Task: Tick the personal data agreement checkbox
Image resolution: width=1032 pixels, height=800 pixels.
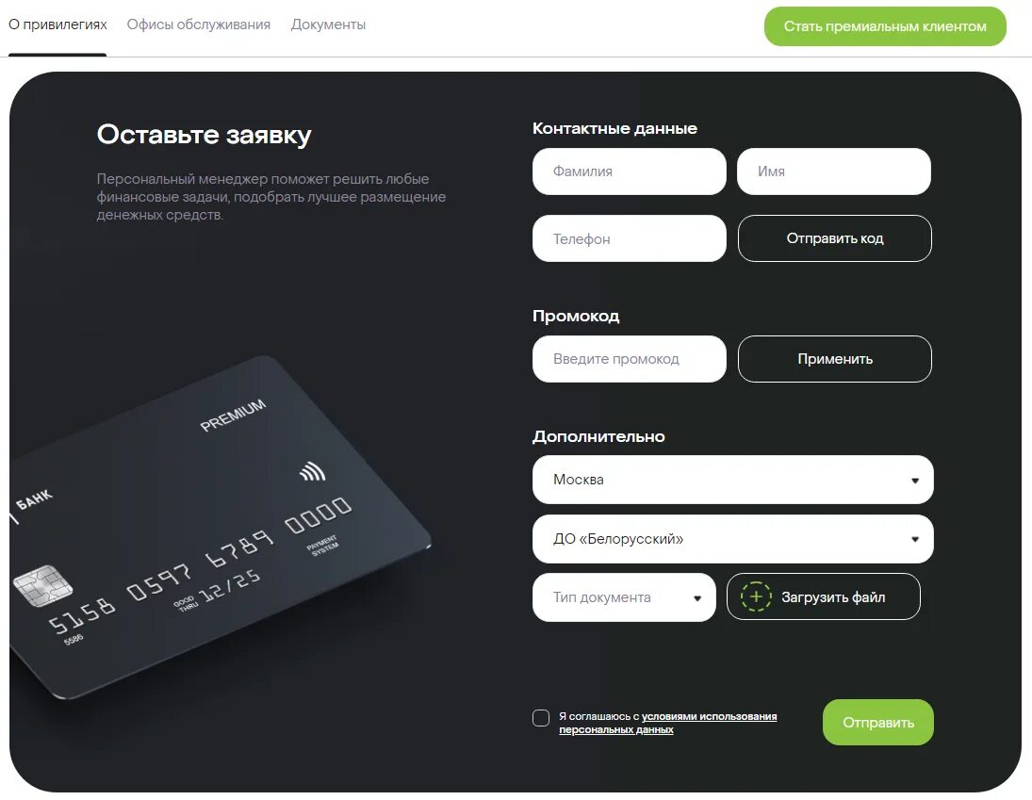Action: 541,718
